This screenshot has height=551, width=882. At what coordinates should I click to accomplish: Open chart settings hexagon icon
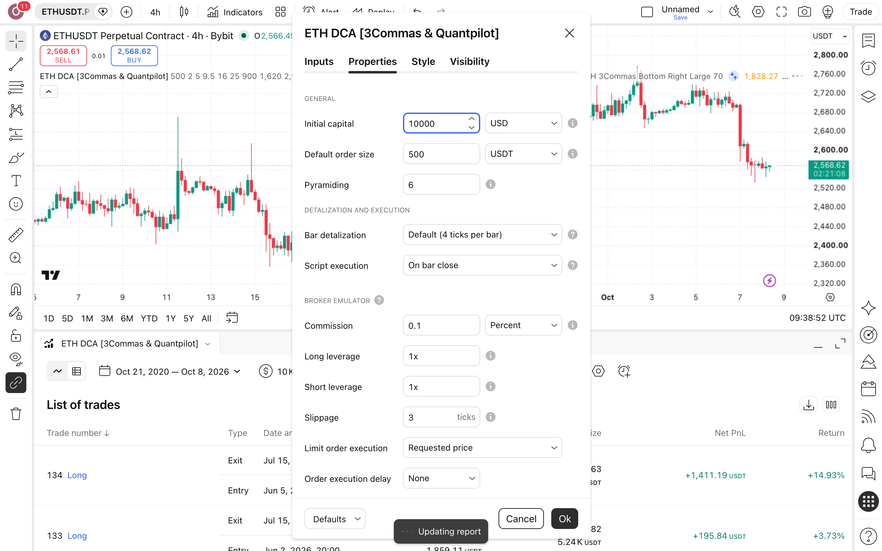[758, 12]
